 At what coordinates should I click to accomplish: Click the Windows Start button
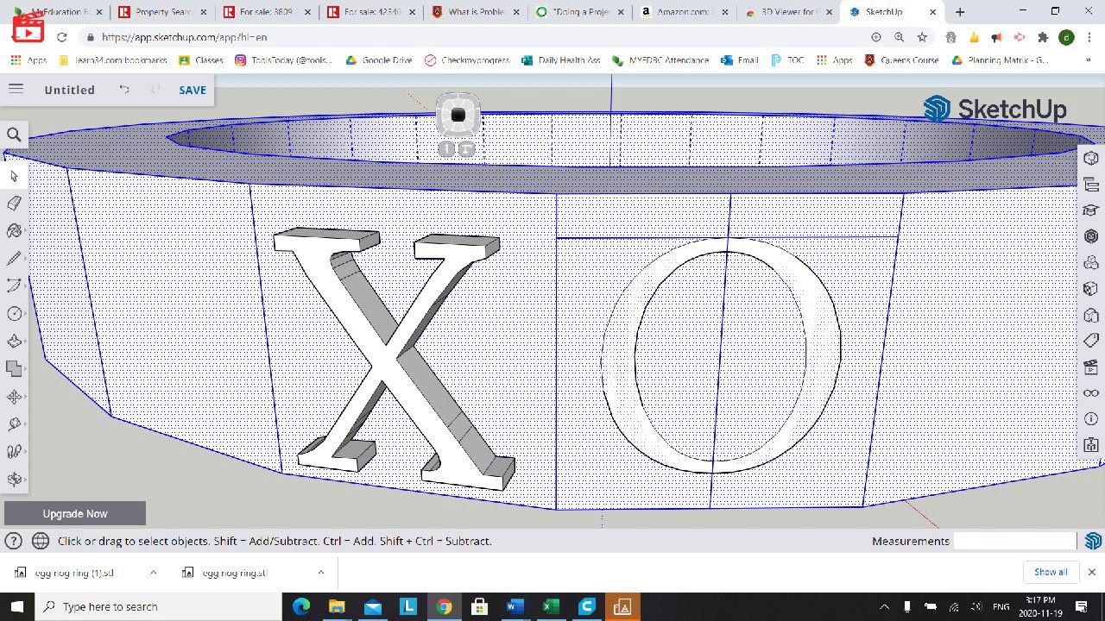[16, 606]
